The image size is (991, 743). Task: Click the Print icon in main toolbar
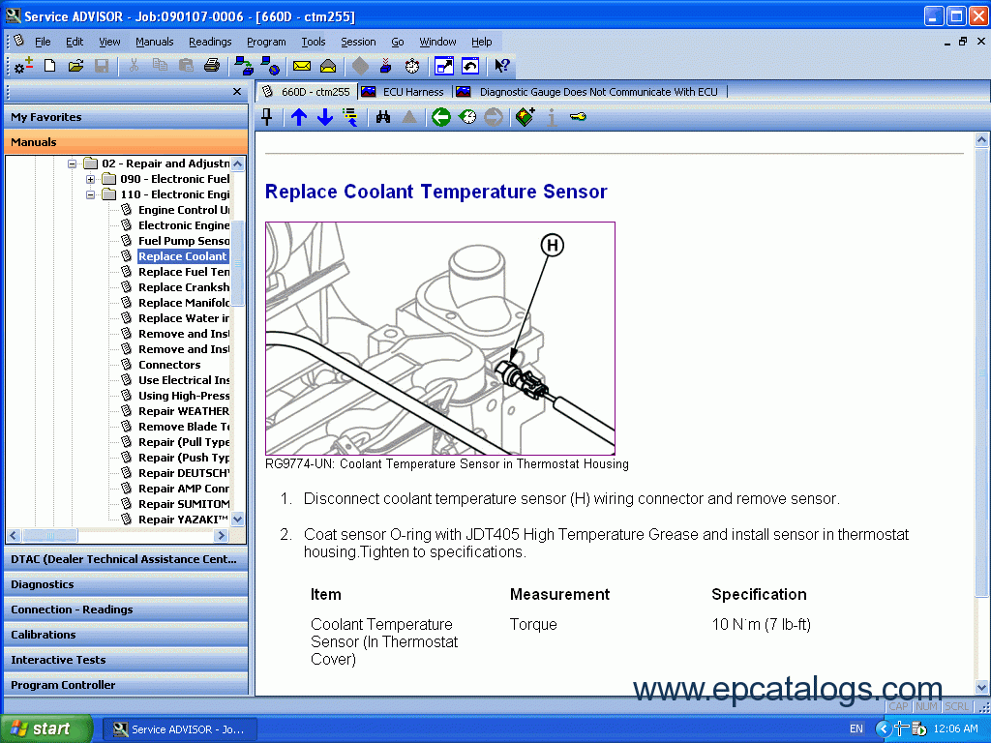pos(212,66)
